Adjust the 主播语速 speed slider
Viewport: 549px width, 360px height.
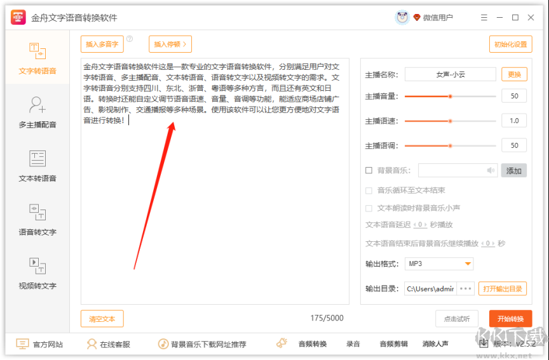point(451,121)
